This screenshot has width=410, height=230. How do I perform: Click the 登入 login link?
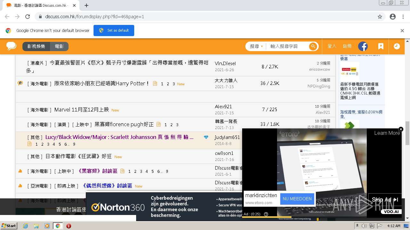click(x=332, y=46)
